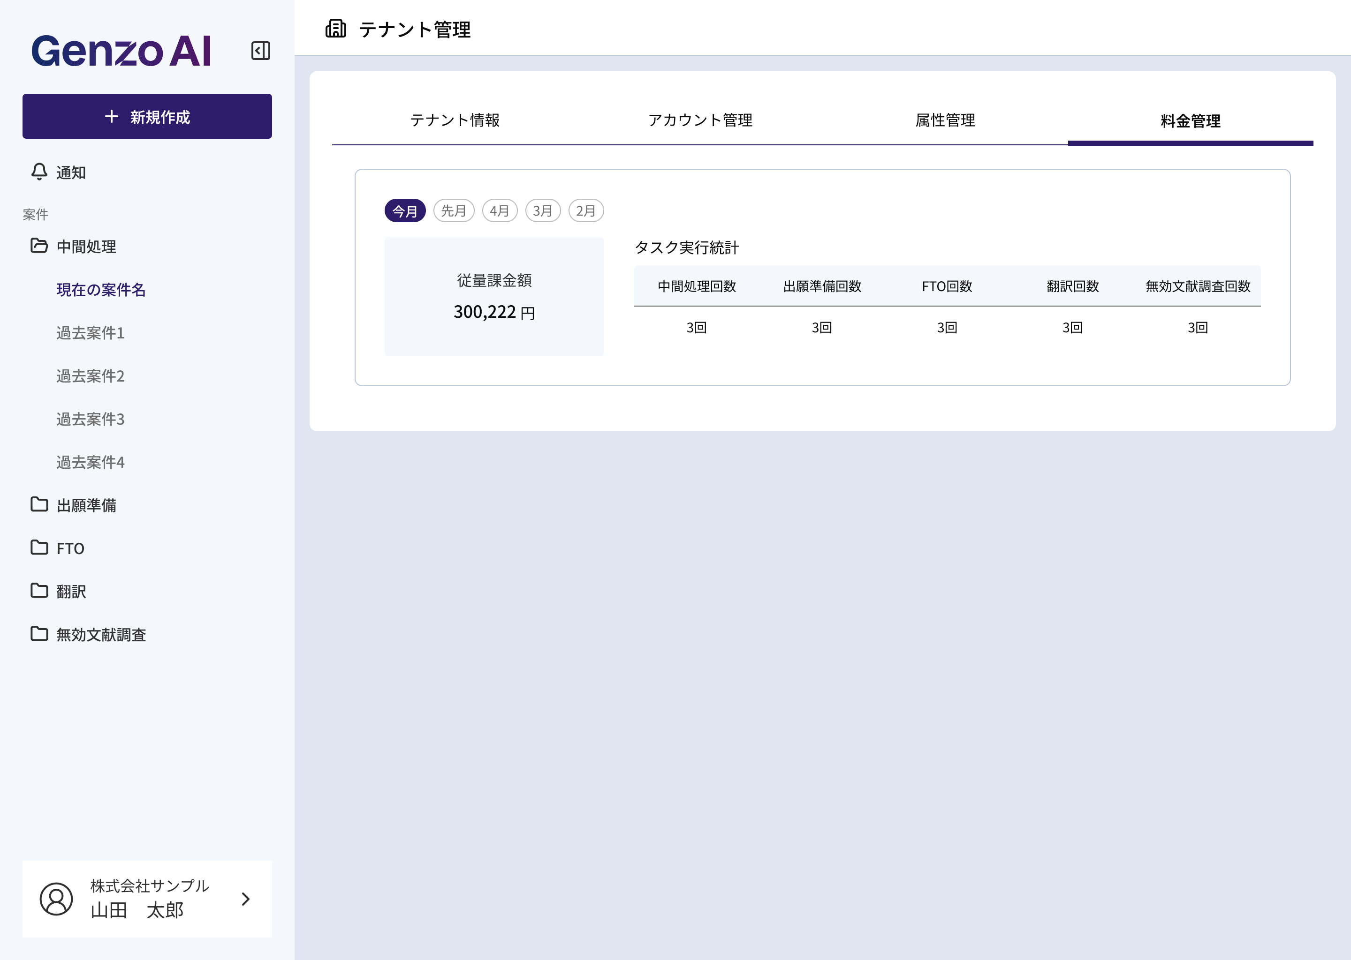Switch to the 属性管理 tab

click(x=945, y=120)
